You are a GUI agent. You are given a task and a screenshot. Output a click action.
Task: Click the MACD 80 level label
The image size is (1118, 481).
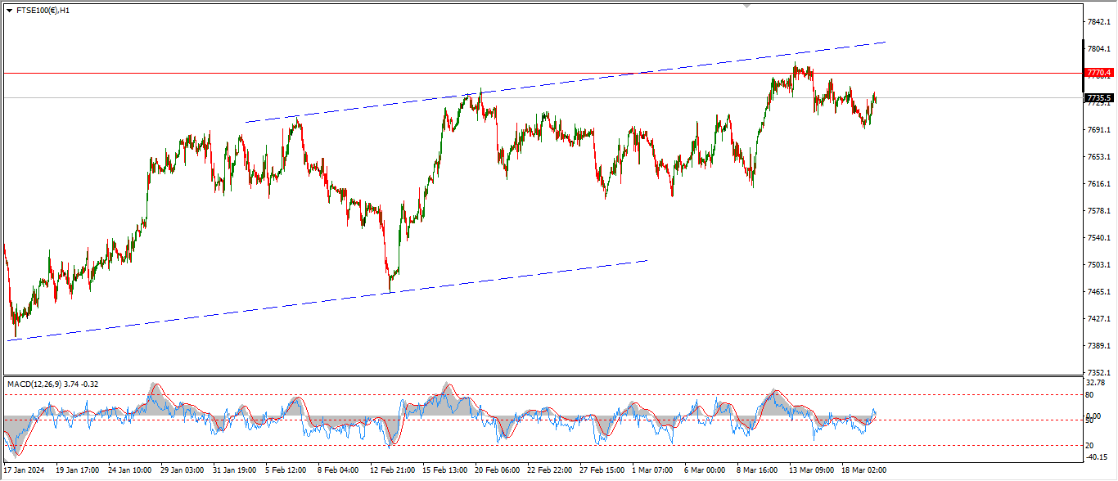pyautogui.click(x=1089, y=394)
